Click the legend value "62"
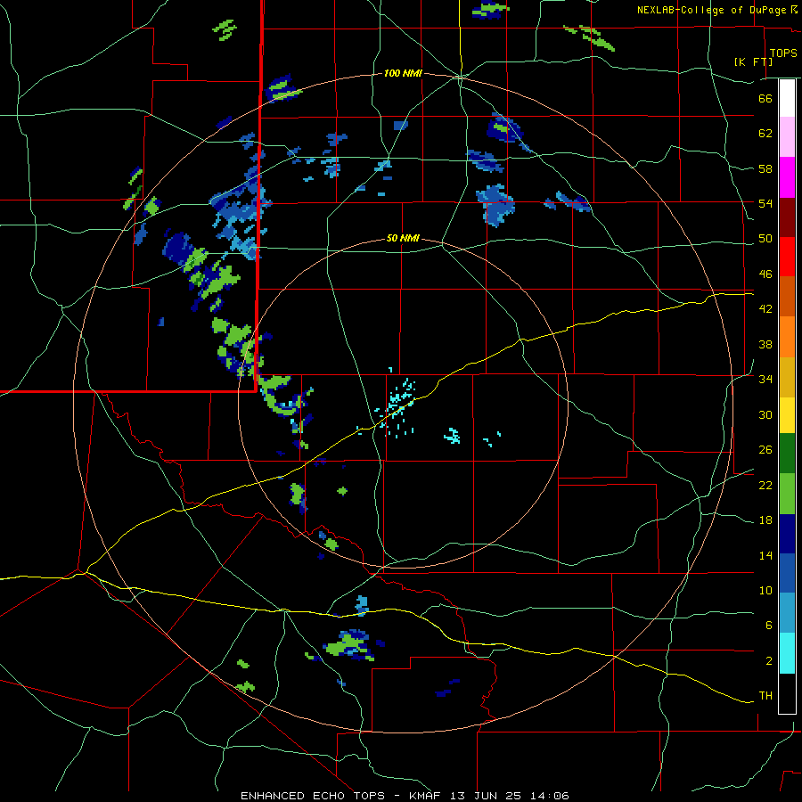The height and width of the screenshot is (802, 802). click(x=765, y=134)
